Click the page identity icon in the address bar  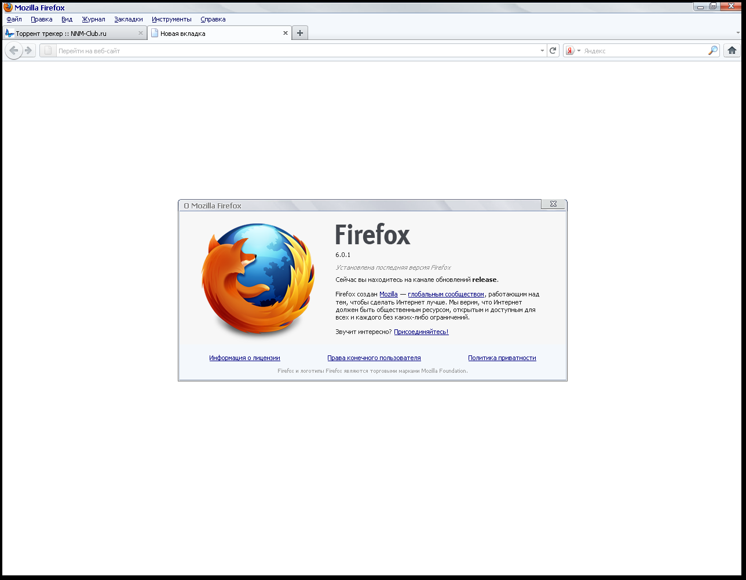pyautogui.click(x=48, y=50)
